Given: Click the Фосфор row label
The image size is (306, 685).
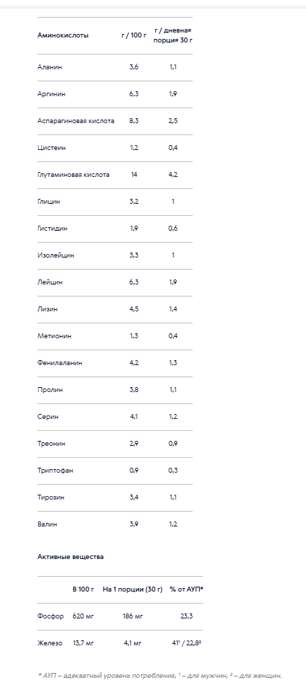Looking at the screenshot, I should point(51,616).
